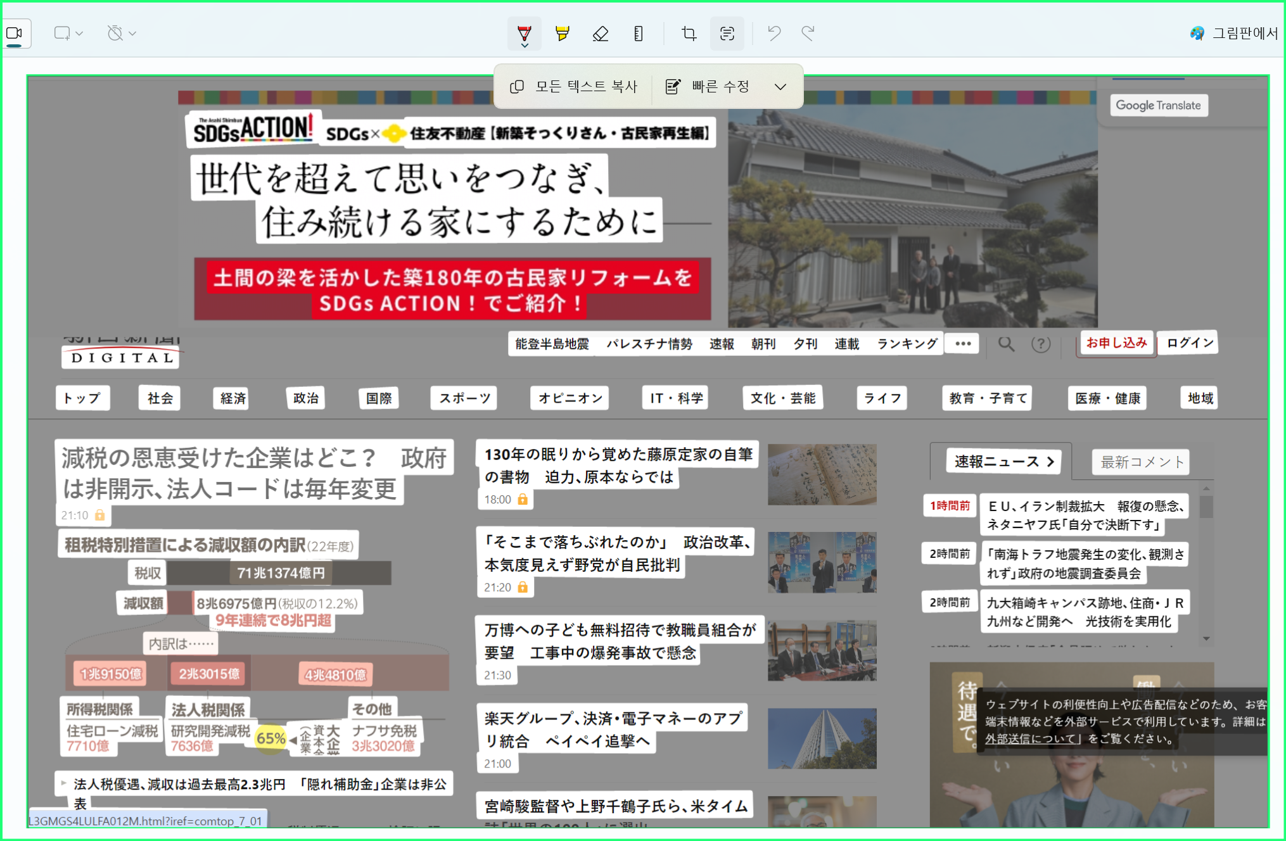
Task: Open news item 南海トラフ地震発生の変化
Action: (1085, 563)
